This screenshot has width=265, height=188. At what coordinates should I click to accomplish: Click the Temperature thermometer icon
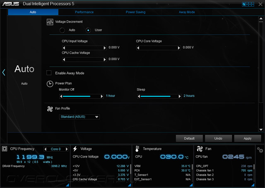137,149
